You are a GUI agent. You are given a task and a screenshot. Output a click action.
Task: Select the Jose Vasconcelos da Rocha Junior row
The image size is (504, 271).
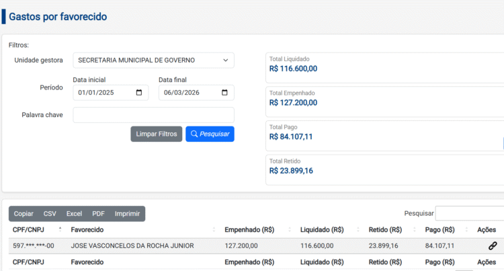(x=132, y=246)
